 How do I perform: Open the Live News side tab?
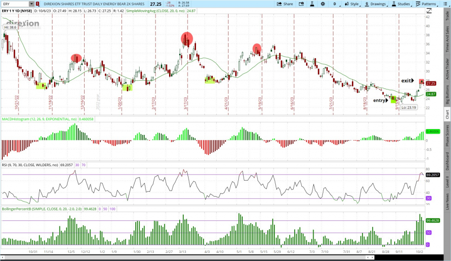pyautogui.click(x=447, y=201)
